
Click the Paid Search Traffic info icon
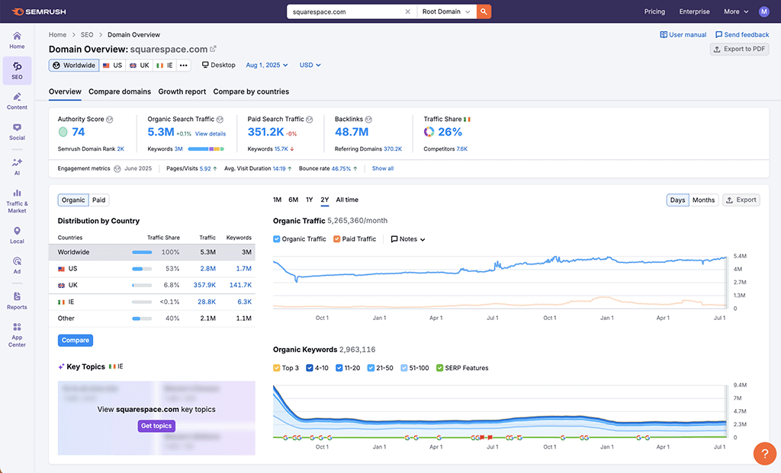pos(310,120)
